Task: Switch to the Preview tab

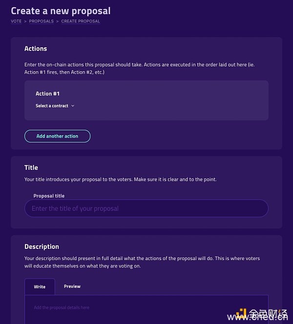Action: pos(72,286)
